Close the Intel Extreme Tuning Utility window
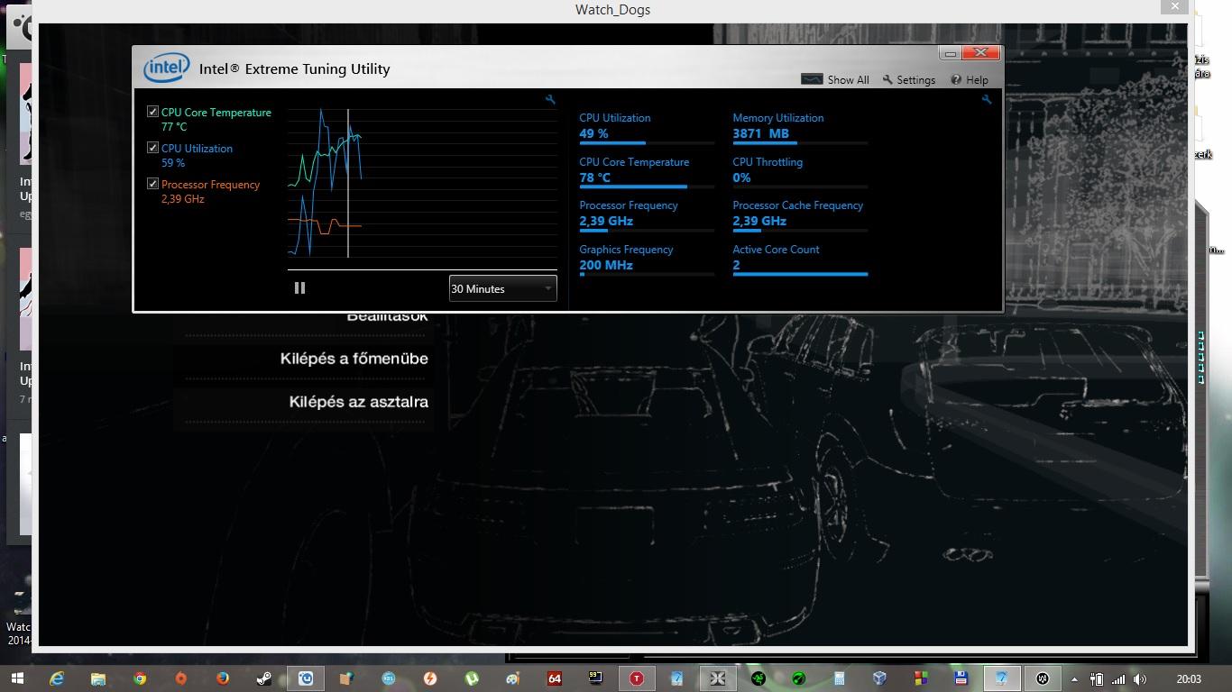 [981, 53]
